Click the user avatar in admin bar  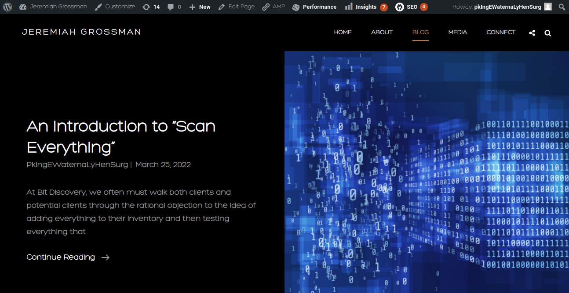click(x=548, y=7)
